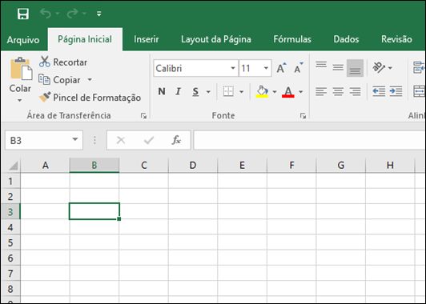Viewport: 426px width, 304px height.
Task: Switch to the Inserir tab
Action: click(147, 39)
